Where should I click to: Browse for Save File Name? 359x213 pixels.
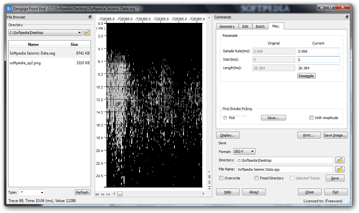340,169
